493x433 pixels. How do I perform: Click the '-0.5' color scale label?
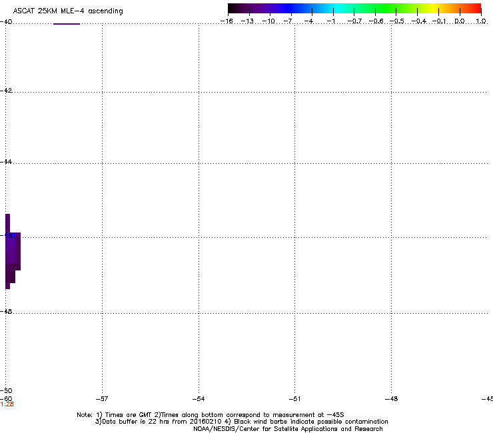(397, 21)
